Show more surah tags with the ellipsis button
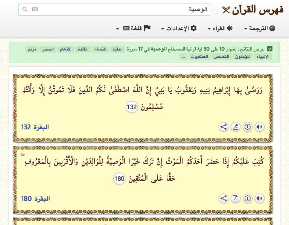Image resolution: width=289 pixels, height=225 pixels. 183,57
